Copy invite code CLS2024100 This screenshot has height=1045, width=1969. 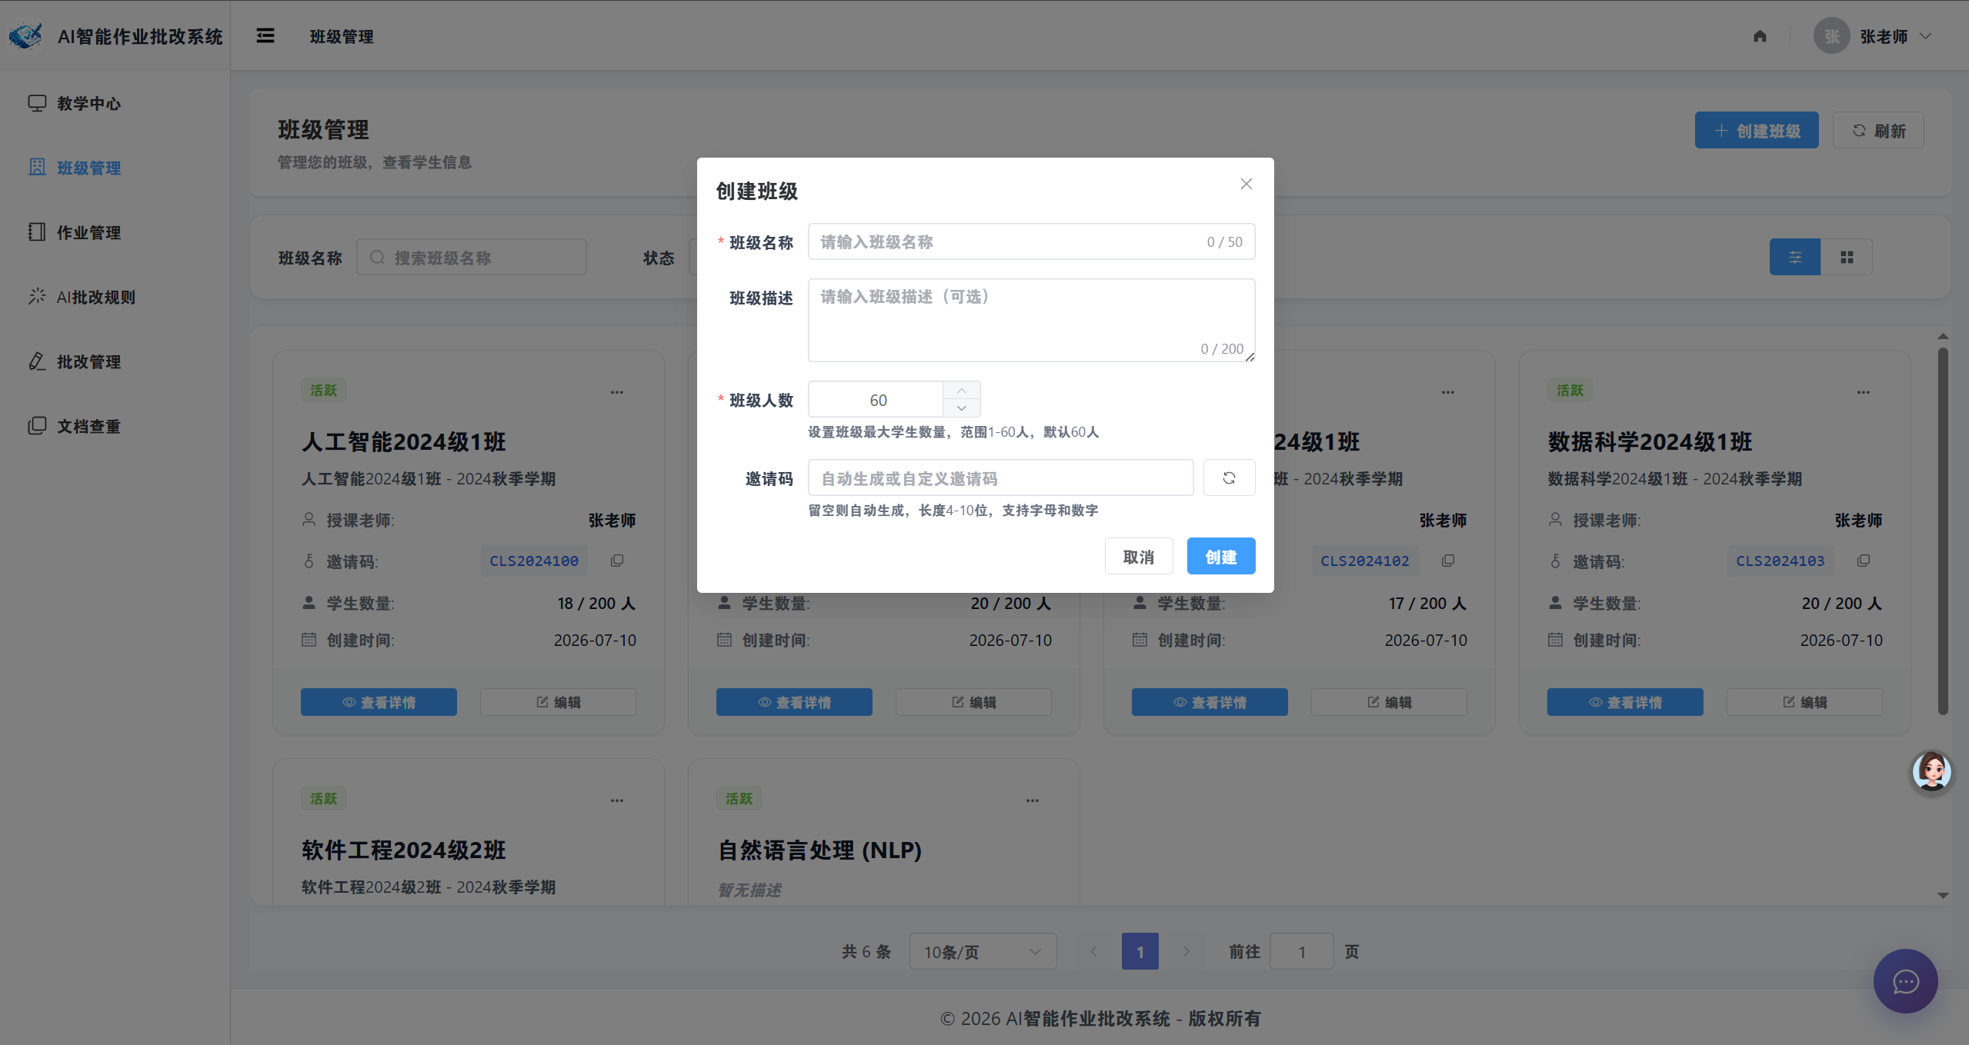[617, 561]
